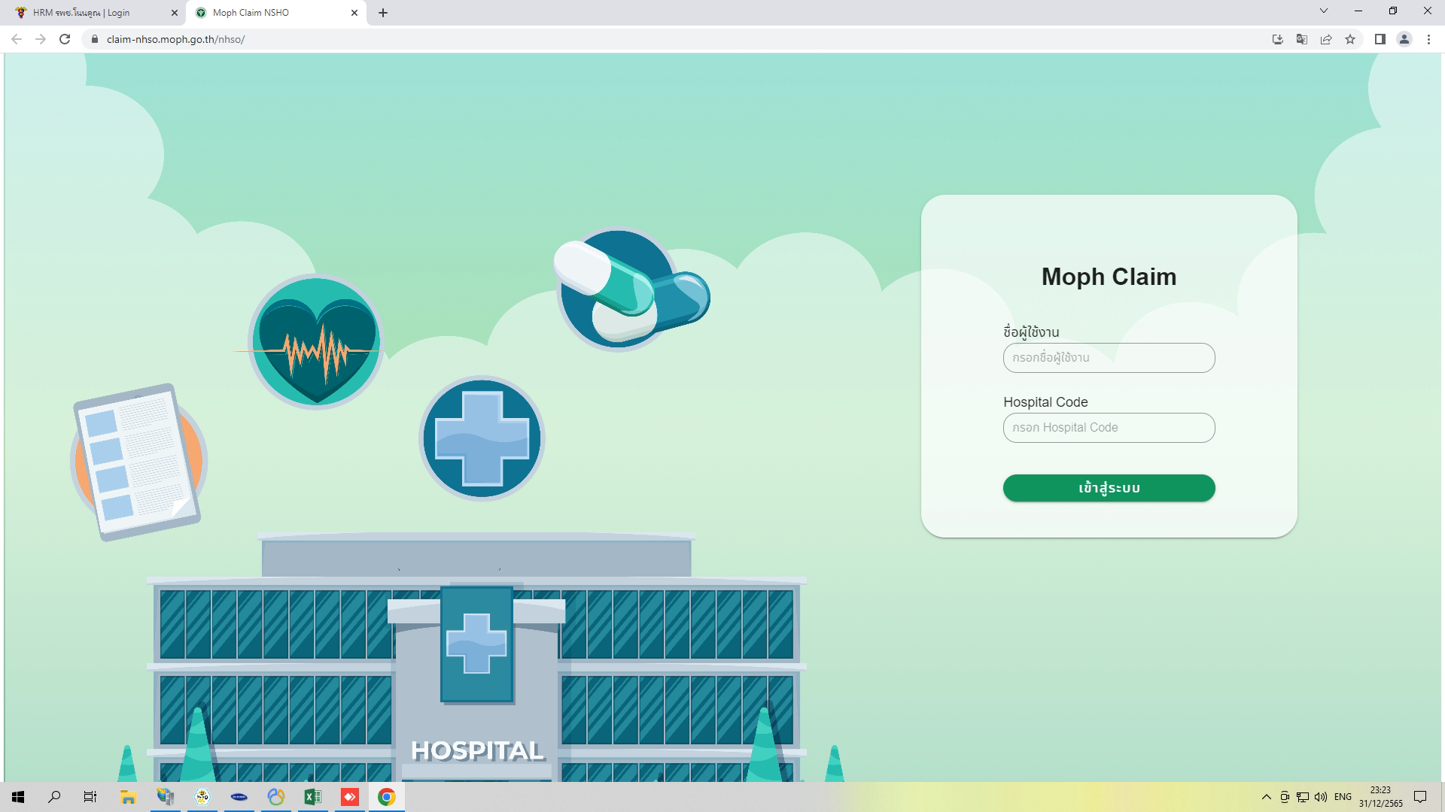The image size is (1445, 812).
Task: Bookmark this page with the star icon
Action: pos(1349,39)
